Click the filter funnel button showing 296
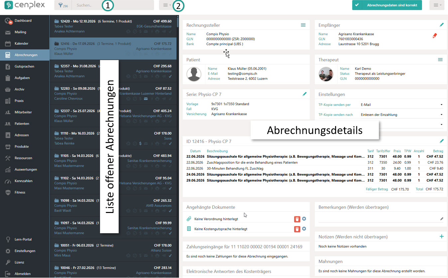The height and width of the screenshot is (278, 448). pos(63,5)
